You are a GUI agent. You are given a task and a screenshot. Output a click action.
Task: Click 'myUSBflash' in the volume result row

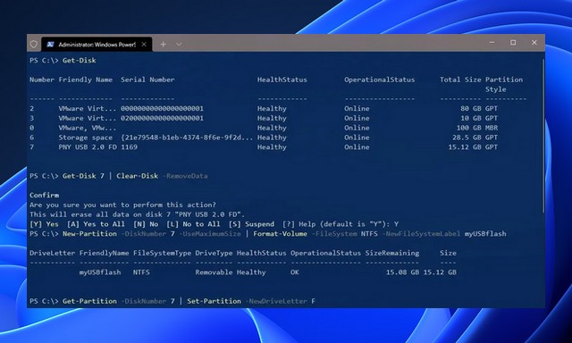pyautogui.click(x=100, y=272)
